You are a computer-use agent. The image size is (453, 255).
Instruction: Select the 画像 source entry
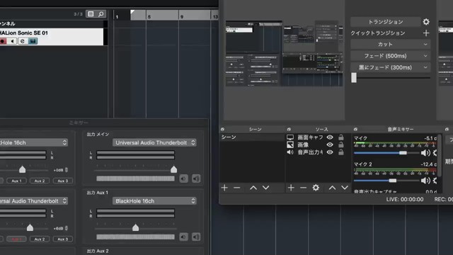(303, 144)
